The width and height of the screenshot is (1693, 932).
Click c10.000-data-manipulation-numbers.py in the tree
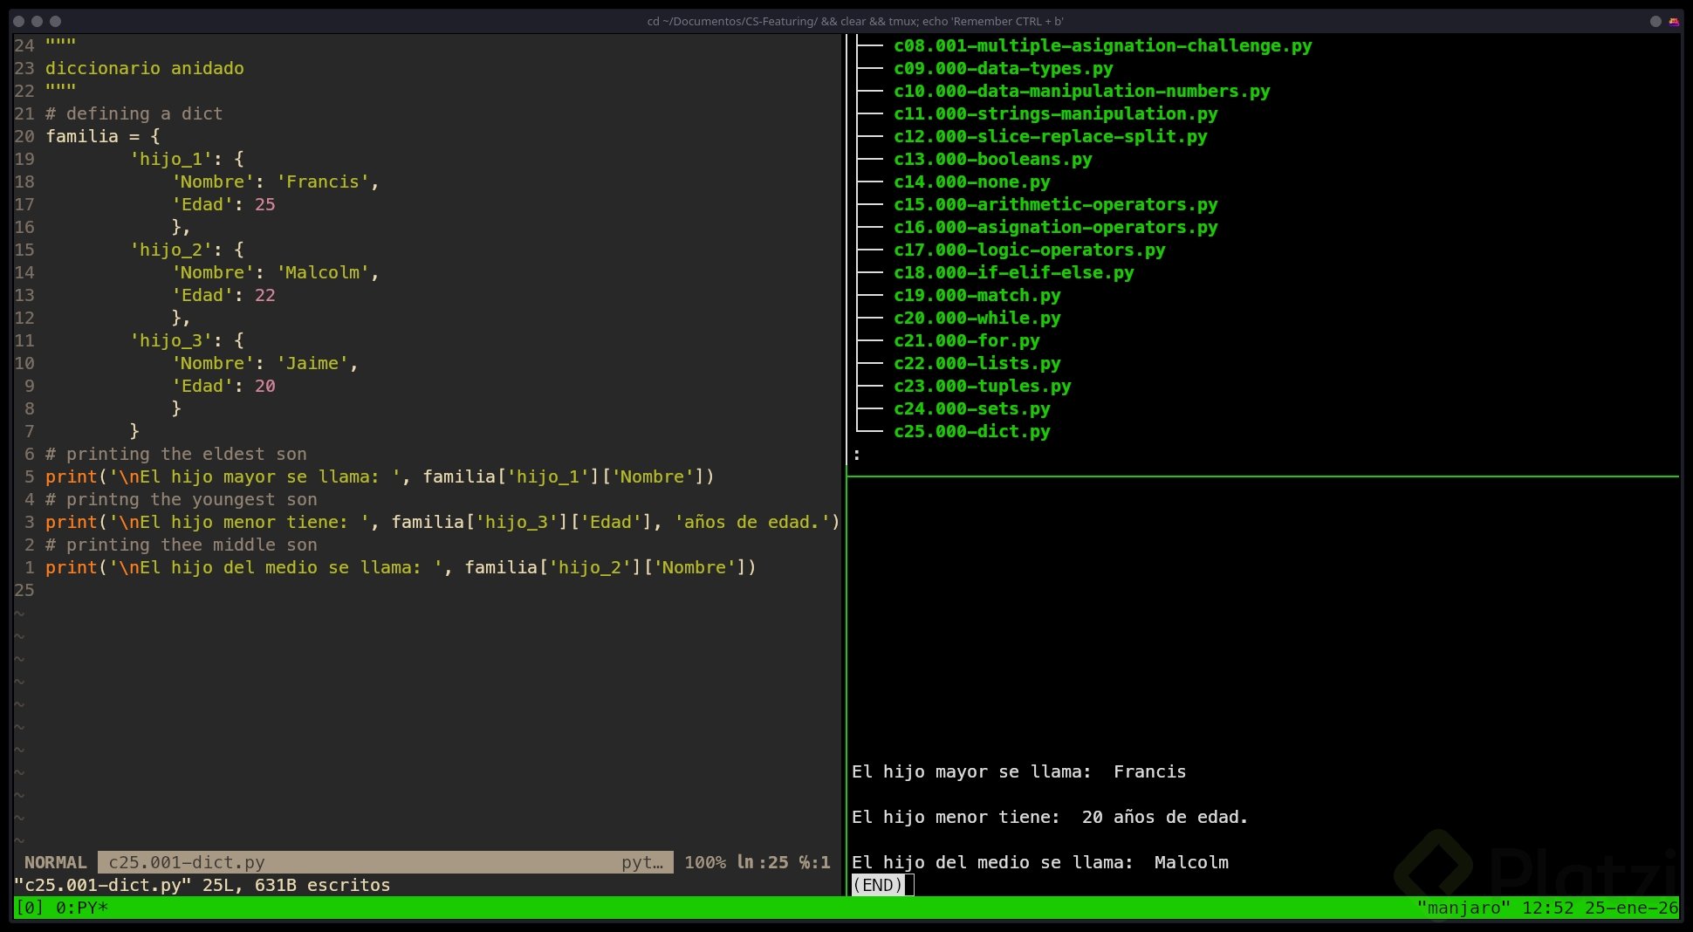click(1082, 91)
